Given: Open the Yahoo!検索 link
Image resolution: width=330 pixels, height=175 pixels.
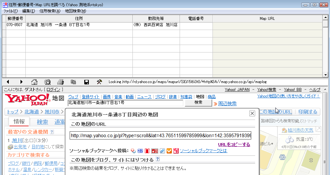Looking at the screenshot, I should tap(267, 90).
